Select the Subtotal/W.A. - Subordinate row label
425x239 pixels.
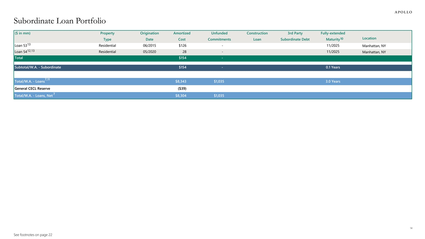(x=38, y=67)
